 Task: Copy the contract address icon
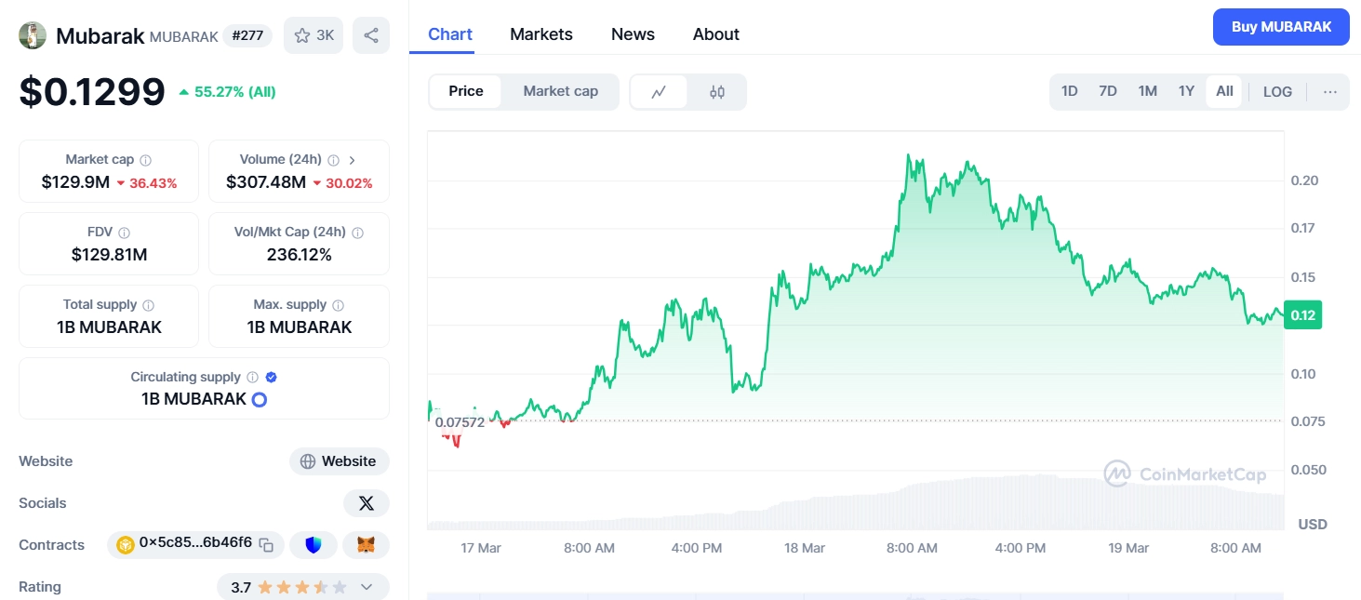[x=266, y=544]
